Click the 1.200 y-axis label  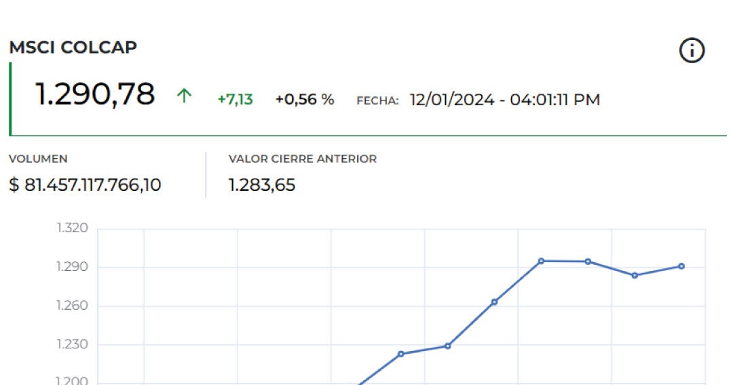(x=72, y=380)
